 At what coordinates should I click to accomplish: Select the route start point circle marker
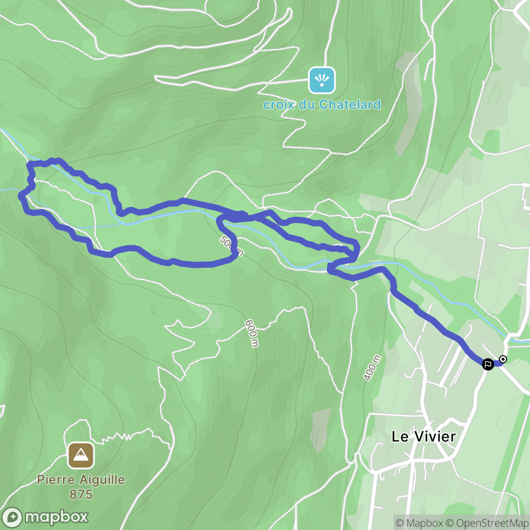point(503,359)
